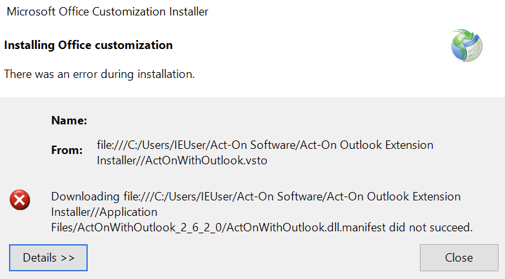Click the globe installer icon
This screenshot has height=279, width=505.
click(x=466, y=45)
